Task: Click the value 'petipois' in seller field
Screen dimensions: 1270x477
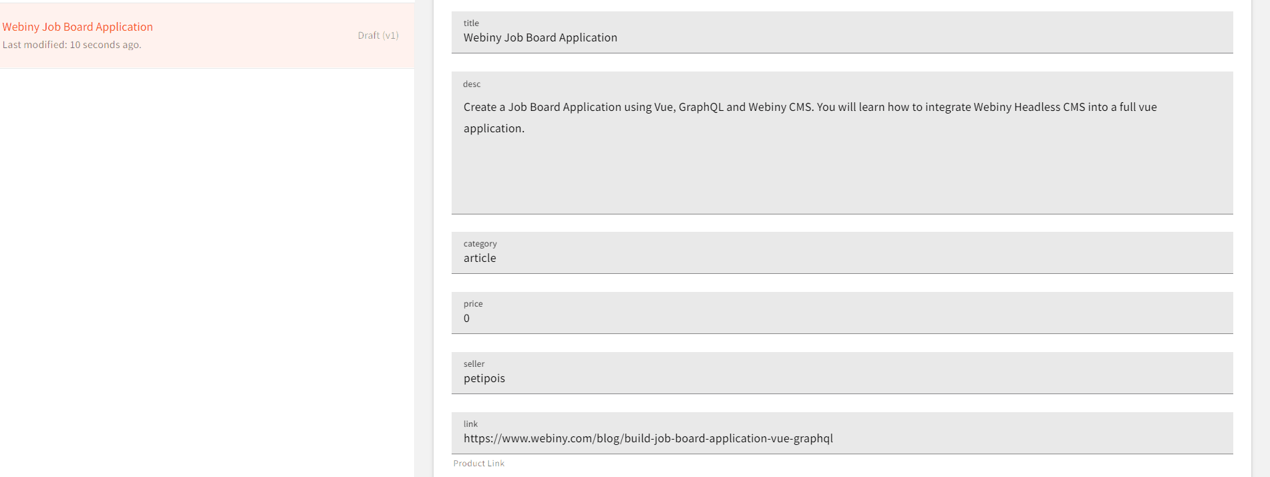Action: pyautogui.click(x=484, y=378)
